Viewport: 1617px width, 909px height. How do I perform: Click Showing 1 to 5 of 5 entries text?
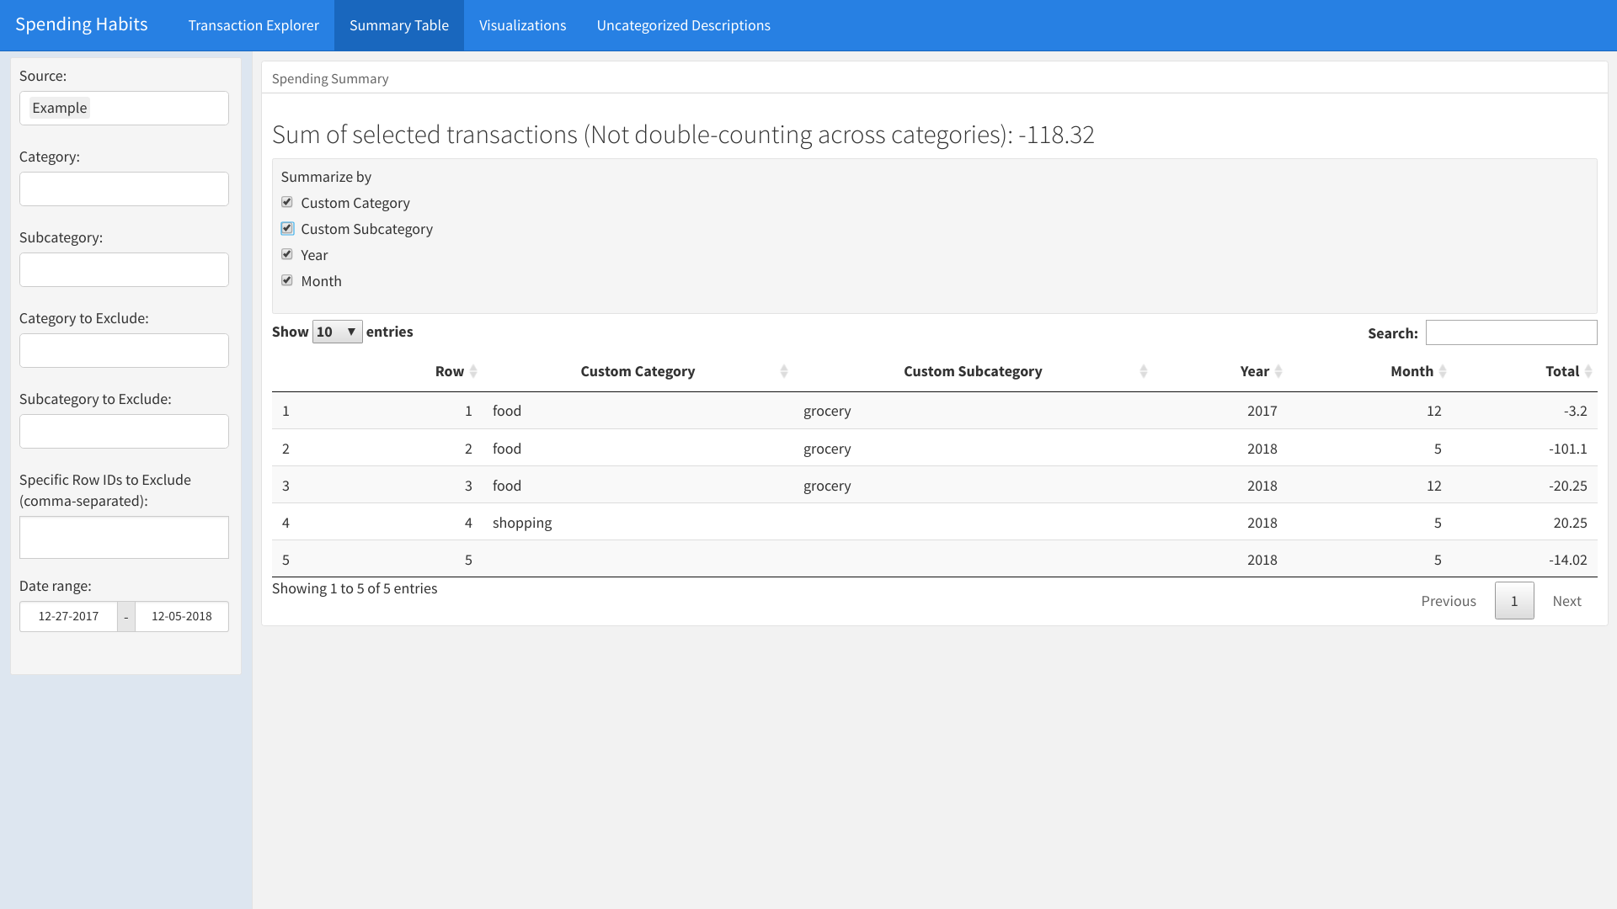click(355, 588)
